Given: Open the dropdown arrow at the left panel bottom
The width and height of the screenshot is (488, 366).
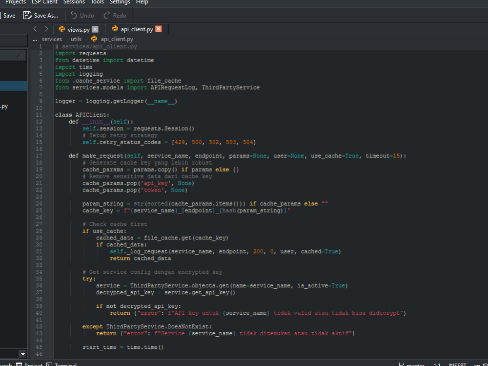Looking at the screenshot, I should coord(23,354).
